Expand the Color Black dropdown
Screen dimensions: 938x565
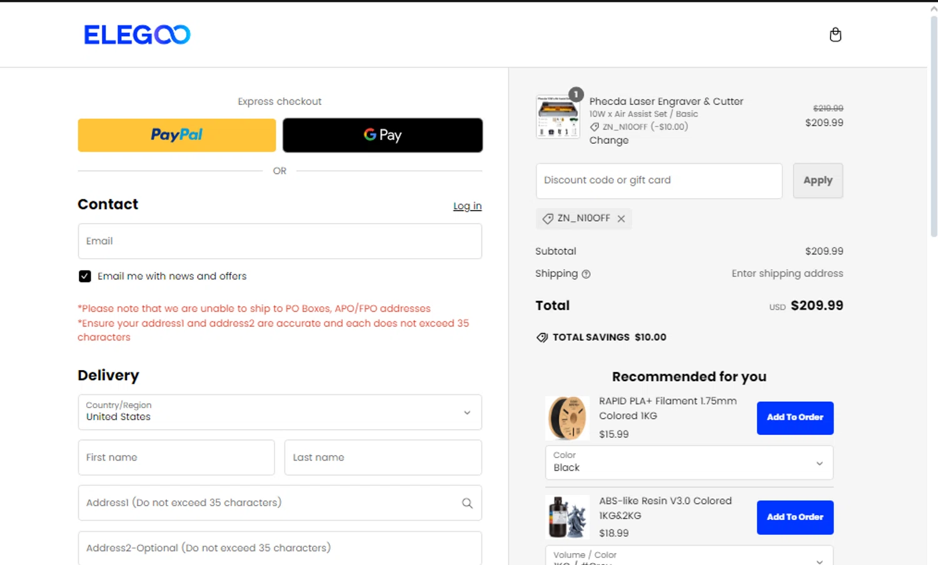[689, 462]
